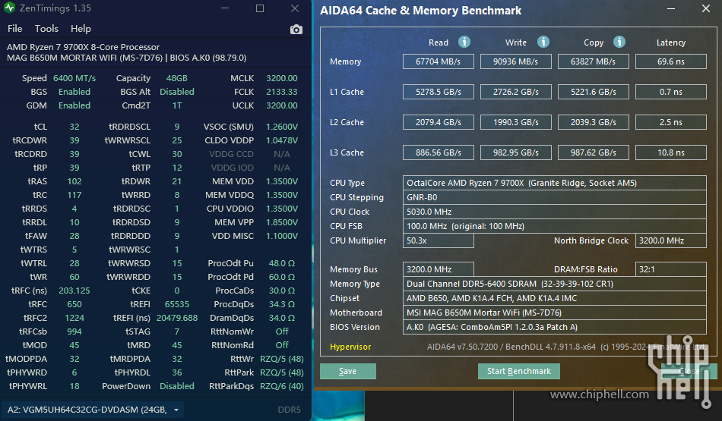Select Memory Latency value 69.6 ns
Screen dimensions: 722x421
click(x=671, y=61)
